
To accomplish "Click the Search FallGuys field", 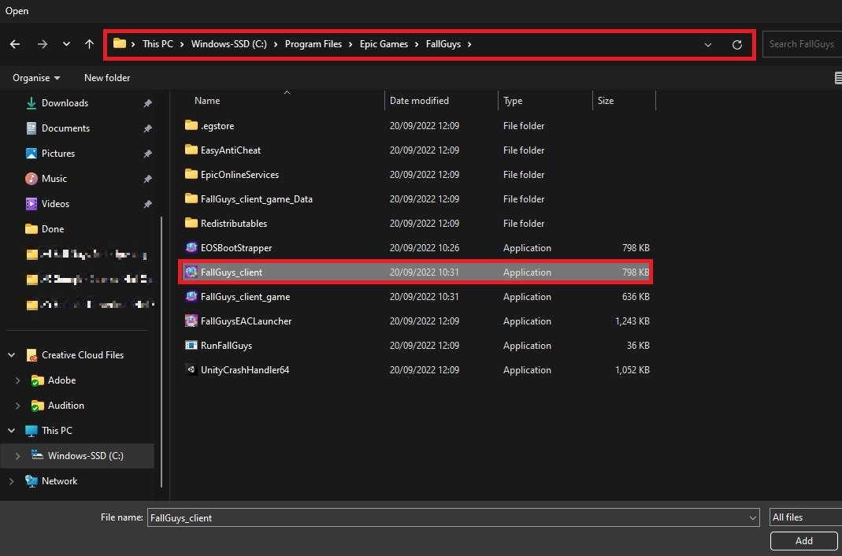I will [x=802, y=45].
